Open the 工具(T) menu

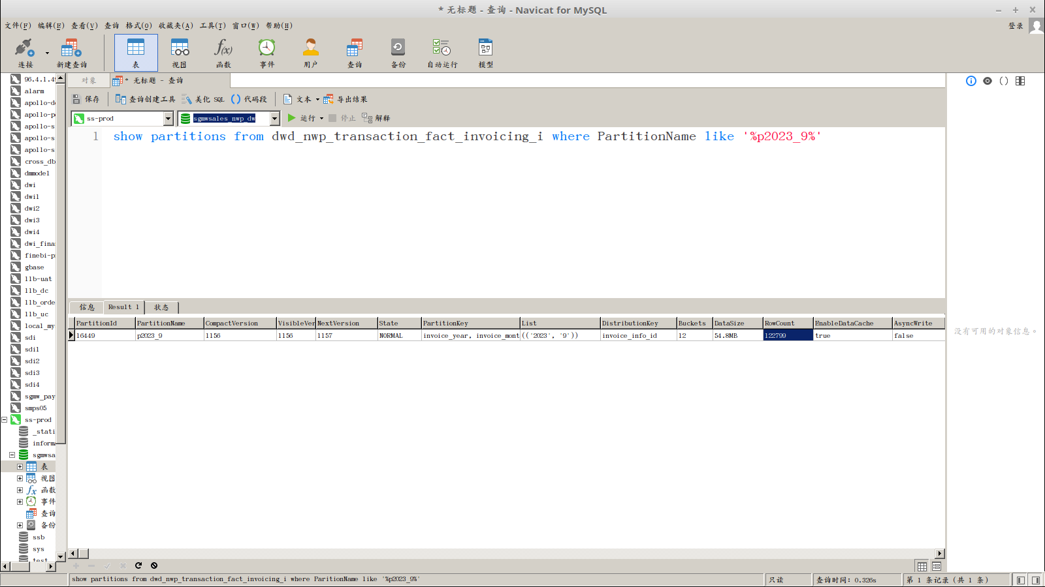pyautogui.click(x=212, y=25)
